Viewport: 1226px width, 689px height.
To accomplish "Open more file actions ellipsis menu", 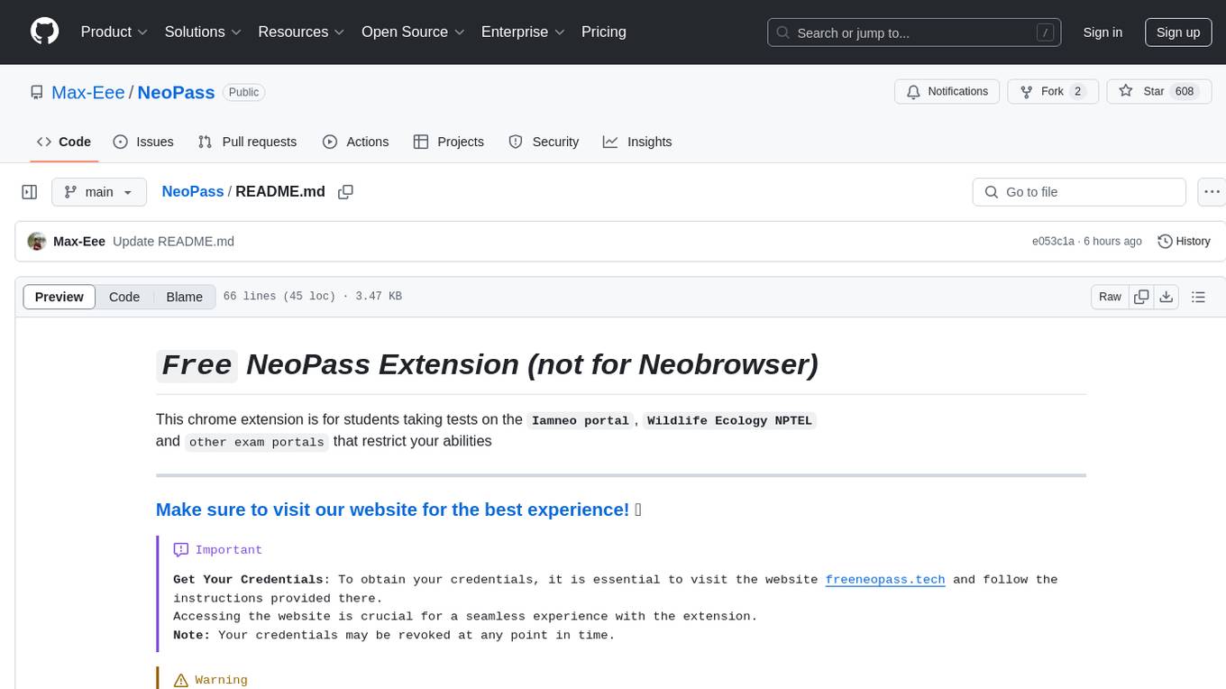I will click(x=1212, y=192).
